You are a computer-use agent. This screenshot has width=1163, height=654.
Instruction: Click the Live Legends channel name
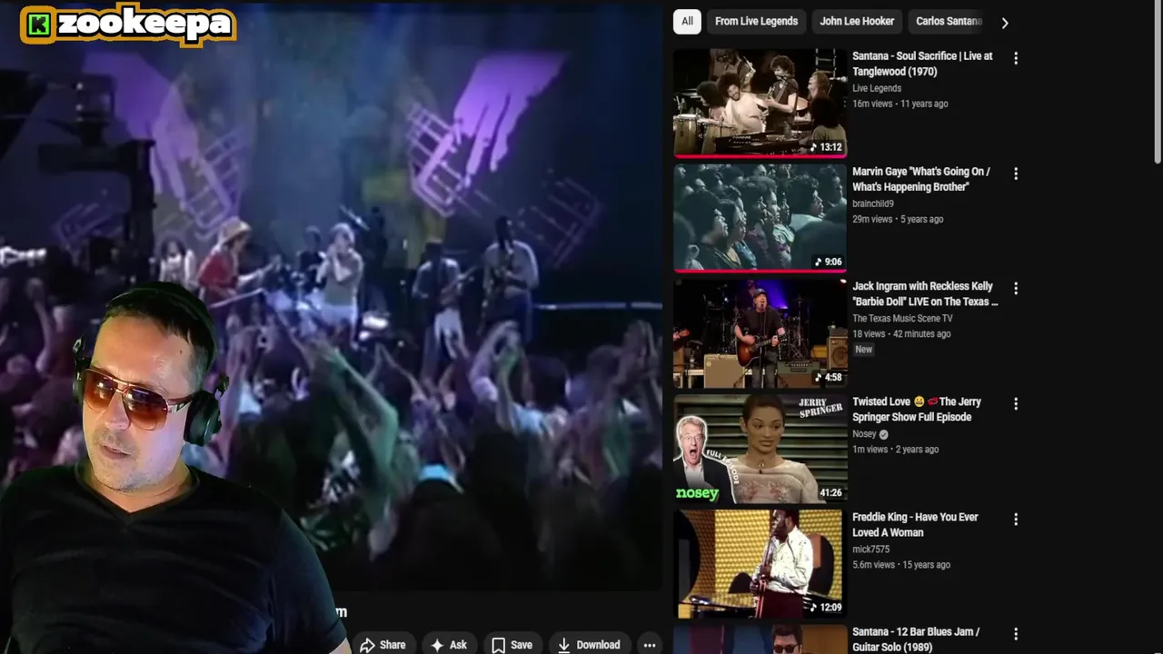coord(877,88)
